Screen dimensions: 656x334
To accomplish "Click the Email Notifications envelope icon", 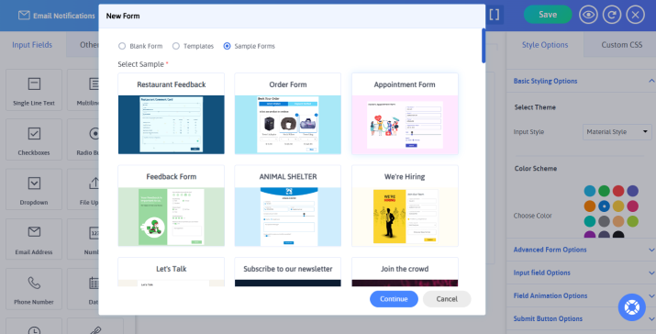I will click(24, 16).
